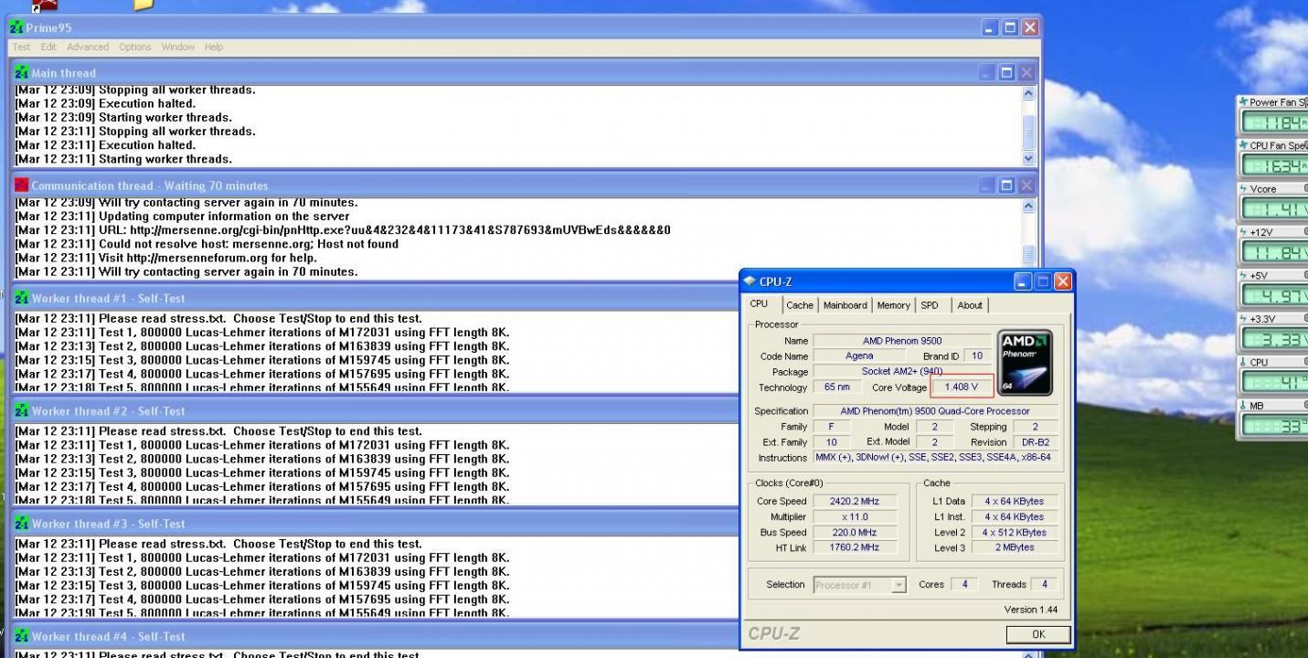This screenshot has height=658, width=1308.
Task: Open the Test menu in Prime95
Action: [x=21, y=47]
